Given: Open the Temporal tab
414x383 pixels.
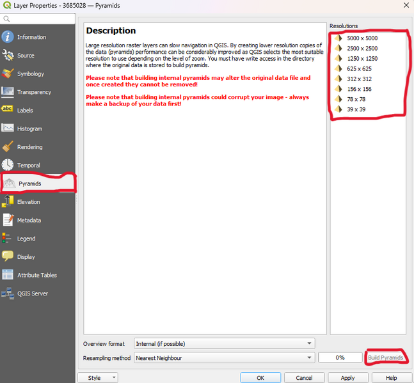Looking at the screenshot, I should [38, 165].
